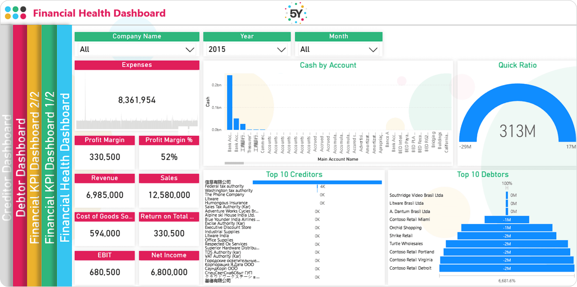Select Net Income value 6,800,000
The image size is (577, 287).
(169, 272)
